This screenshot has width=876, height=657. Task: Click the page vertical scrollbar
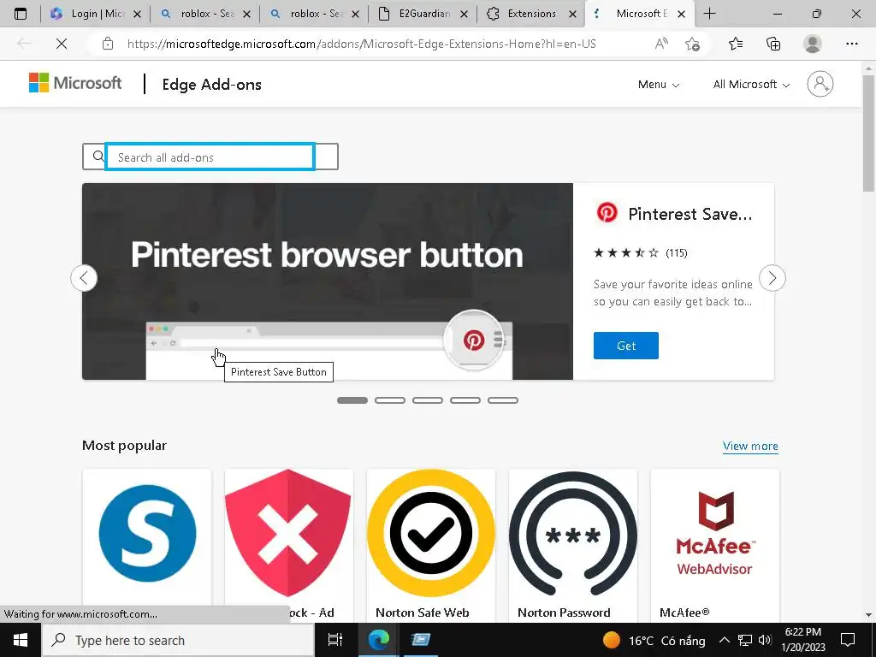pyautogui.click(x=869, y=133)
